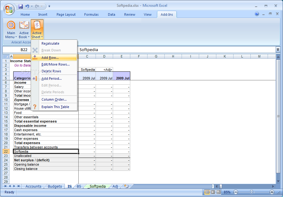This screenshot has height=197, width=283.
Task: Open the Undo history dropdown arrow
Action: point(32,6)
